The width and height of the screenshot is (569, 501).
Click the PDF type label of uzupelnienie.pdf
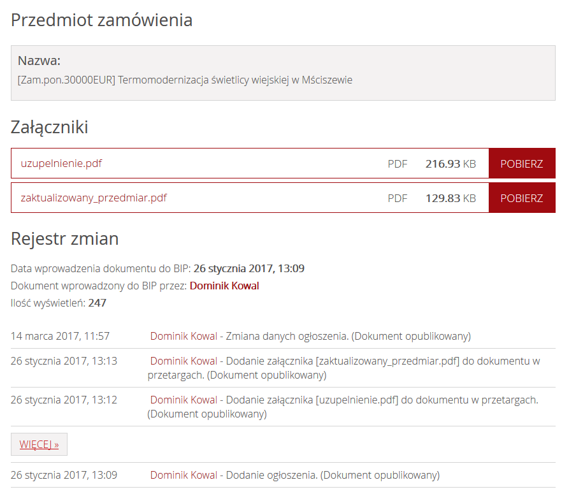click(x=398, y=164)
